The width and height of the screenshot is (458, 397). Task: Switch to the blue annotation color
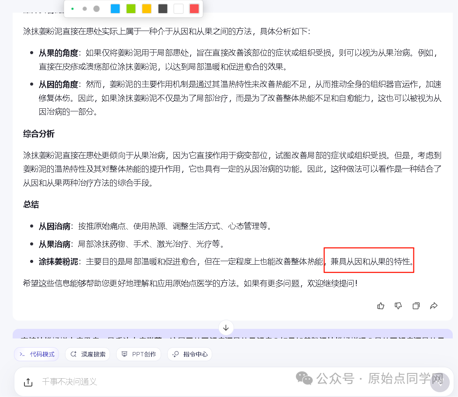[115, 8]
